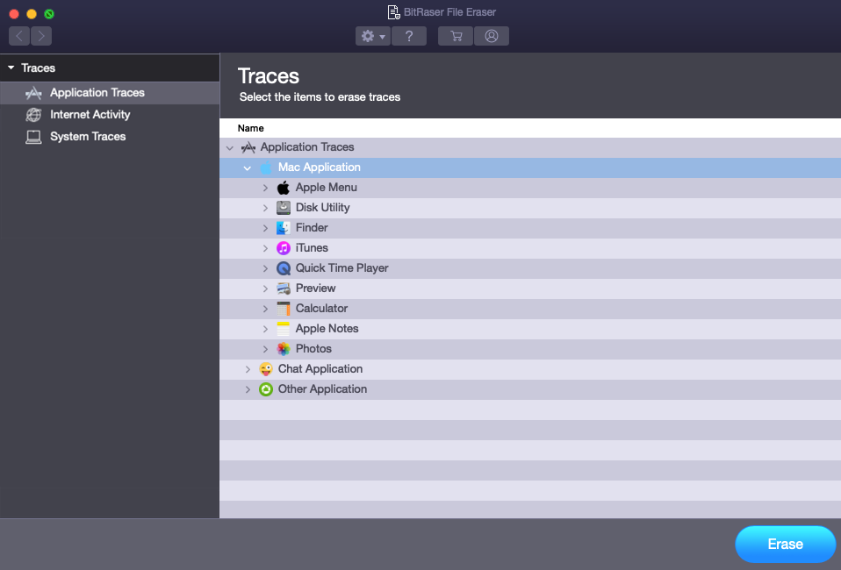Select Internet Activity in the sidebar
Viewport: 841px width, 570px height.
pyautogui.click(x=110, y=115)
